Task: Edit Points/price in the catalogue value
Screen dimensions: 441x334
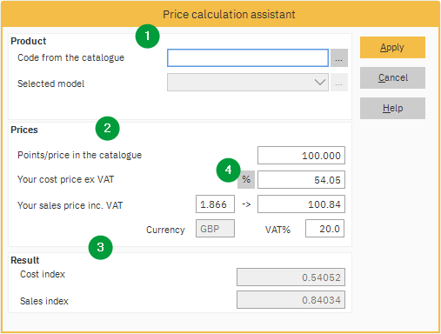Action: (x=301, y=156)
